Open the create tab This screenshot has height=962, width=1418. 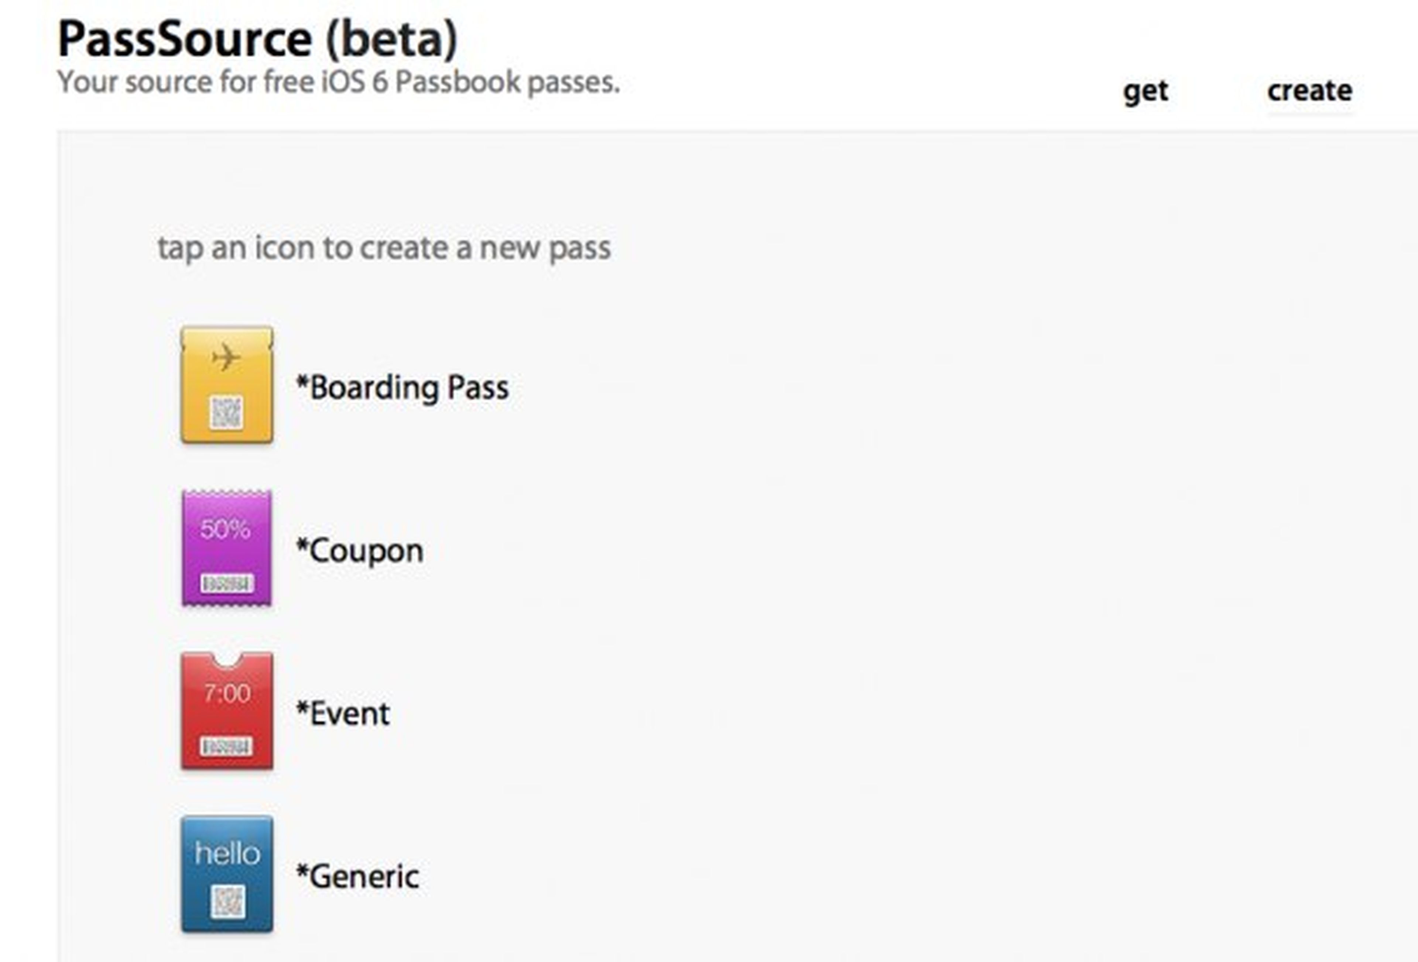point(1309,91)
